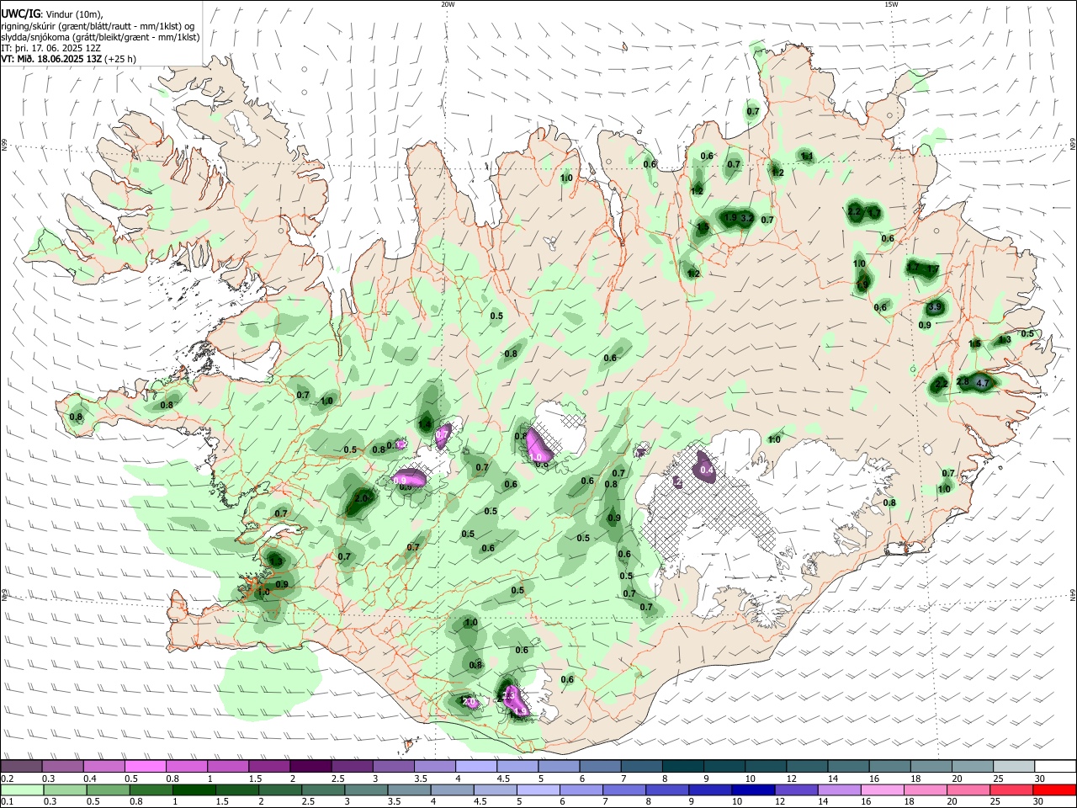1077x808 pixels.
Task: Click the darkest purple snow swatch at 2
Action: [x=310, y=766]
